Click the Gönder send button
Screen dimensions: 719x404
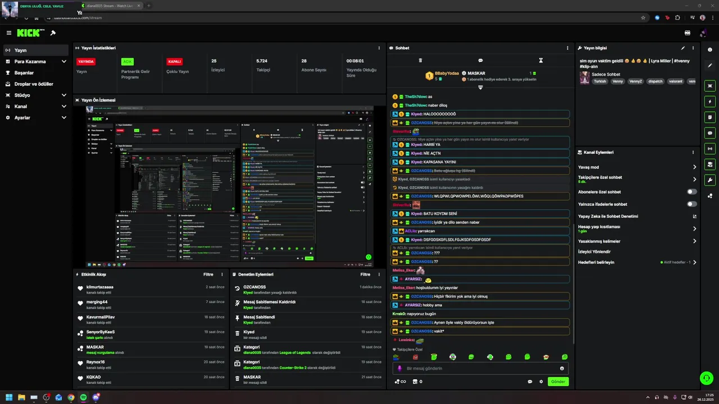558,382
